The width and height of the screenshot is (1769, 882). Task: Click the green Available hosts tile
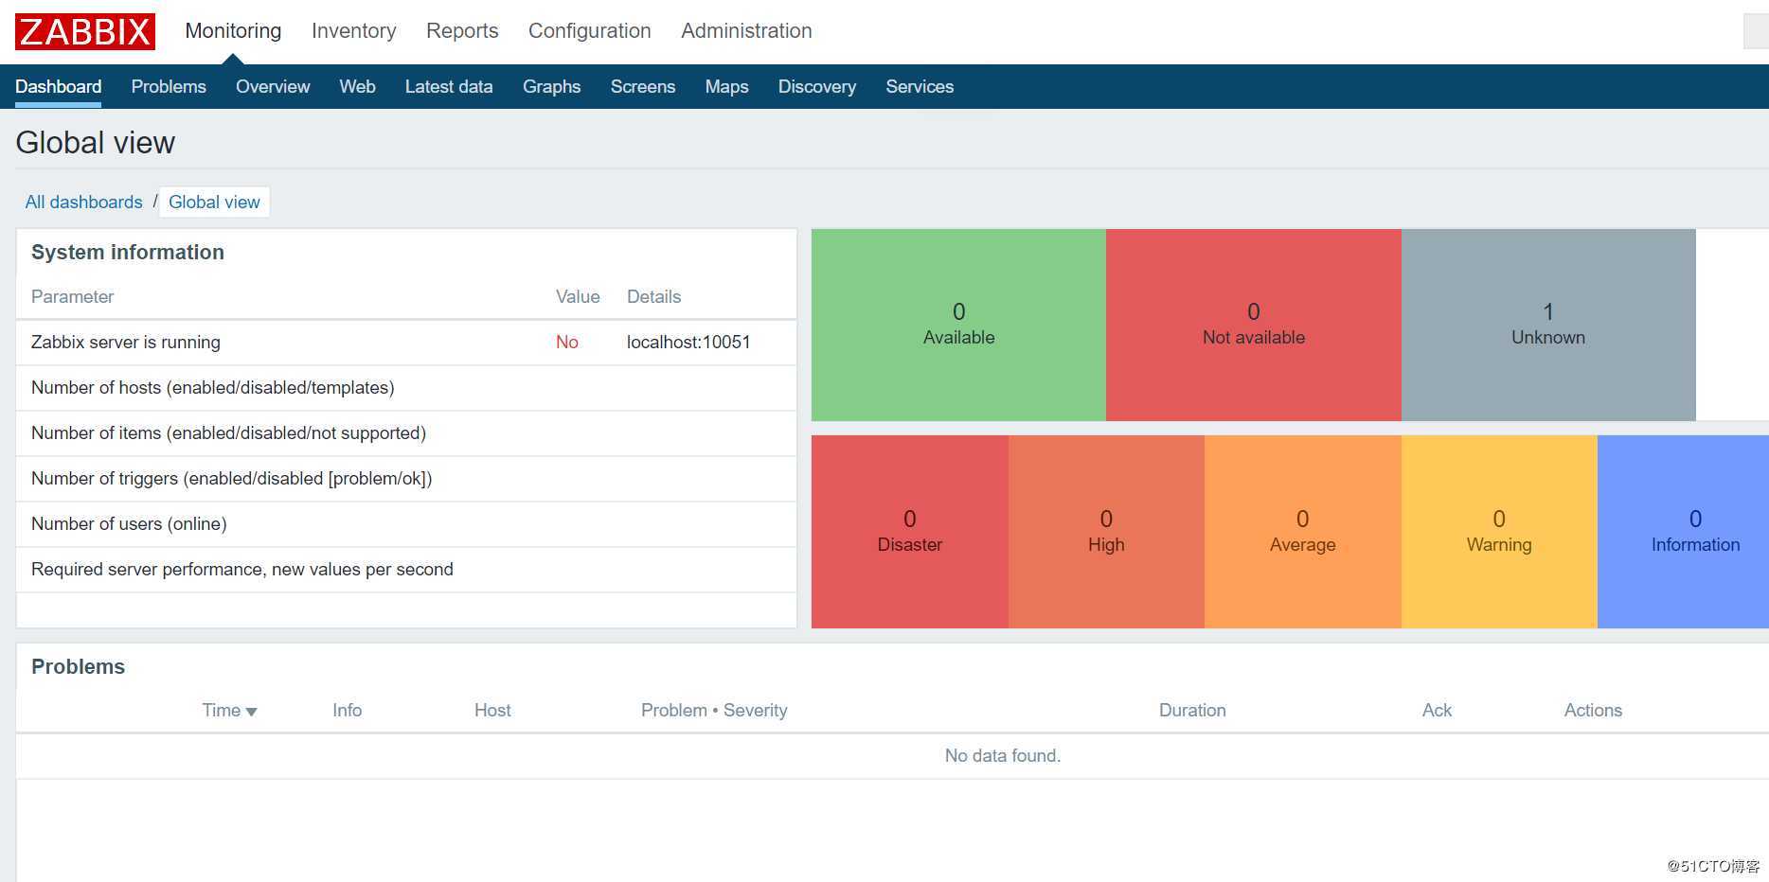click(x=958, y=325)
